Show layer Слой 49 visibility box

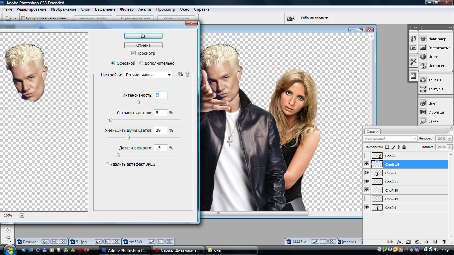pos(367,199)
